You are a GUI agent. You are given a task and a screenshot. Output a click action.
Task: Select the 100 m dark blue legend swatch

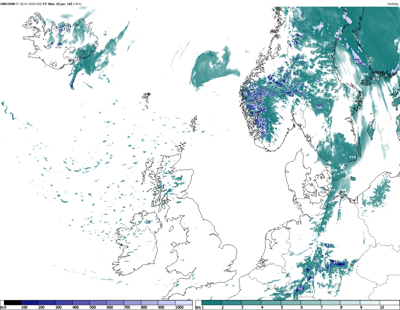(x=30, y=303)
